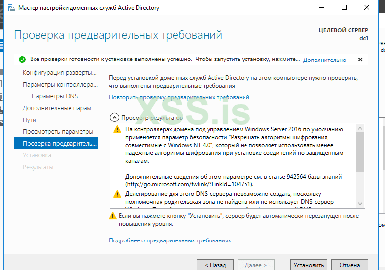The width and height of the screenshot is (385, 270).
Task: Select Параметры DNS step
Action: (55, 96)
